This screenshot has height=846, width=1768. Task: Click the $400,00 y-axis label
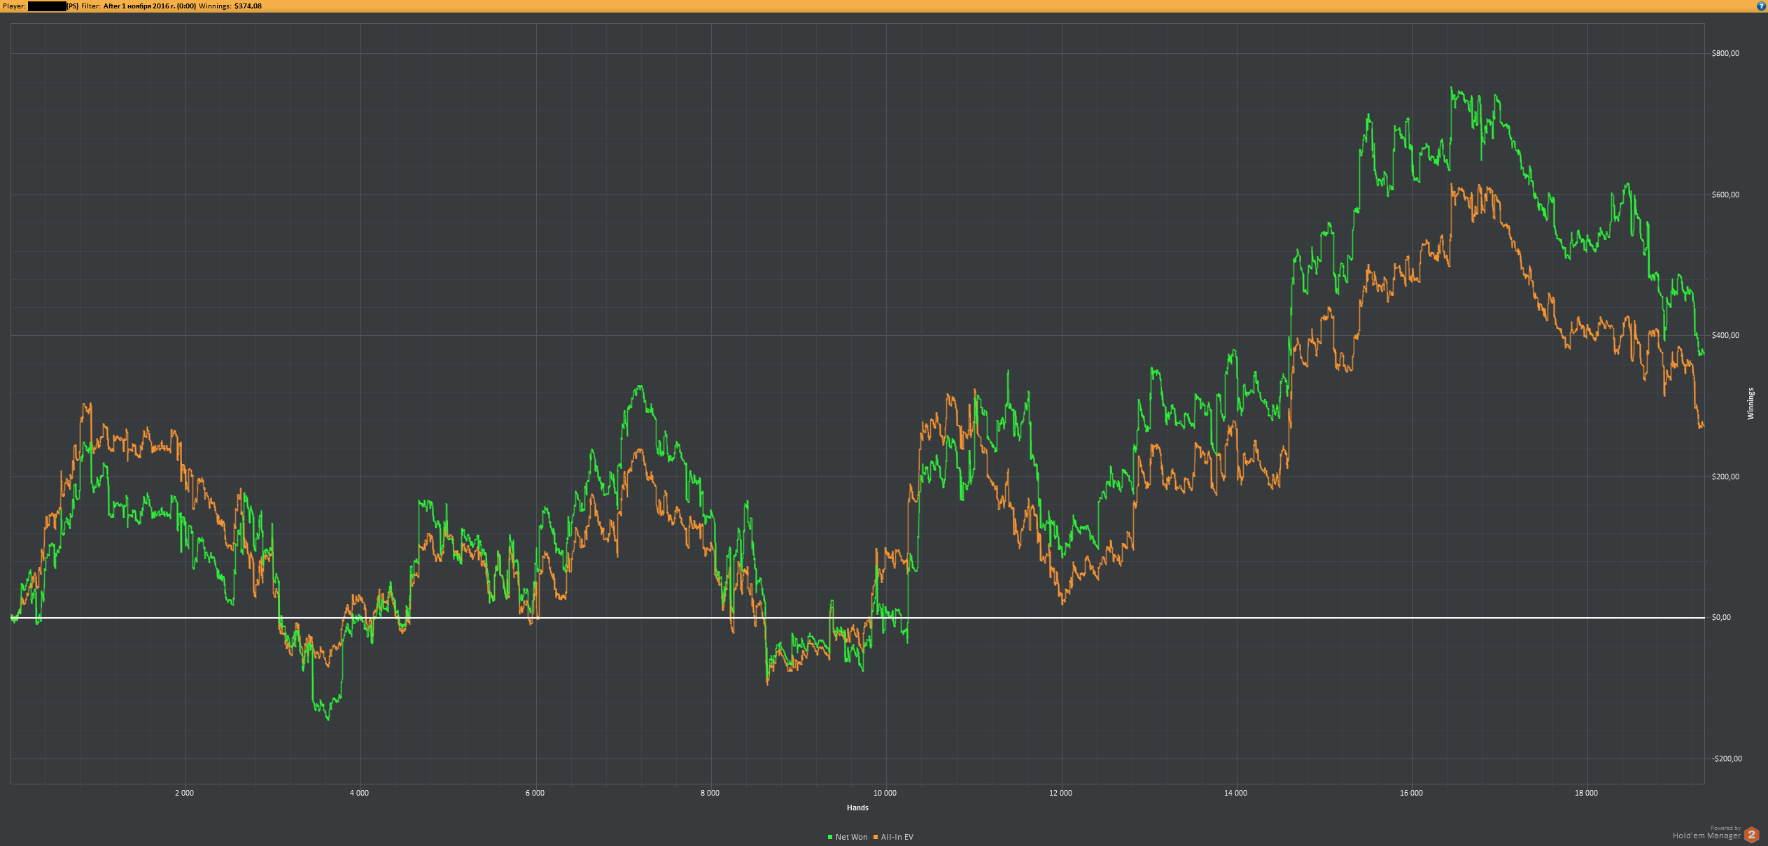pyautogui.click(x=1725, y=335)
